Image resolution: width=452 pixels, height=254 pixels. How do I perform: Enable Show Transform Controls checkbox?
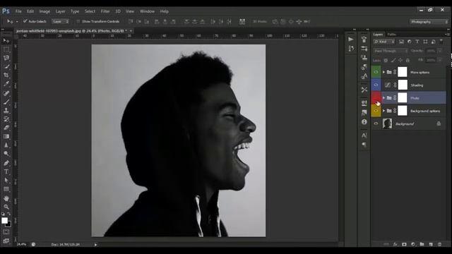coord(78,21)
